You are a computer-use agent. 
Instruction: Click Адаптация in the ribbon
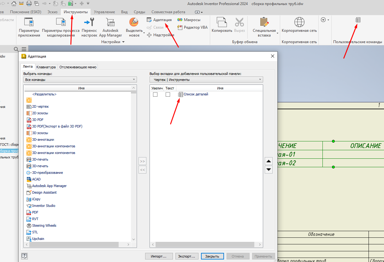click(x=159, y=20)
